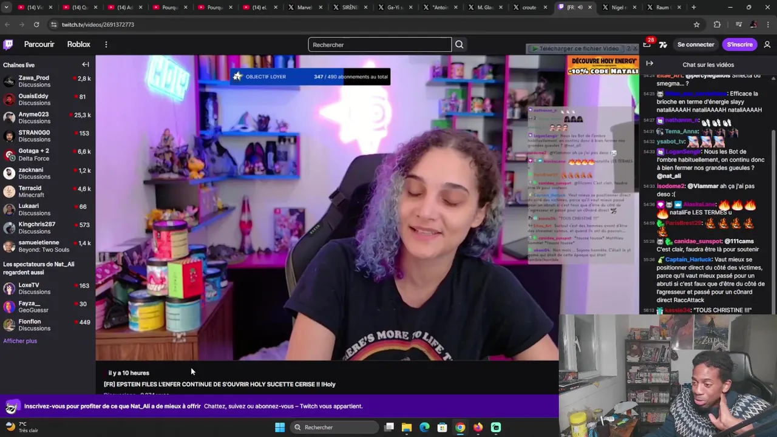Viewport: 777px width, 437px height.
Task: Focus the Twitch Rechercher search field
Action: pyautogui.click(x=380, y=44)
